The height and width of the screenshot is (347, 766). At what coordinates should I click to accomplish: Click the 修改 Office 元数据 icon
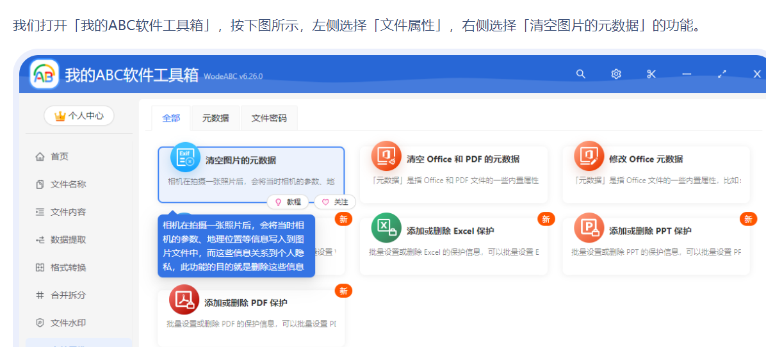click(589, 156)
